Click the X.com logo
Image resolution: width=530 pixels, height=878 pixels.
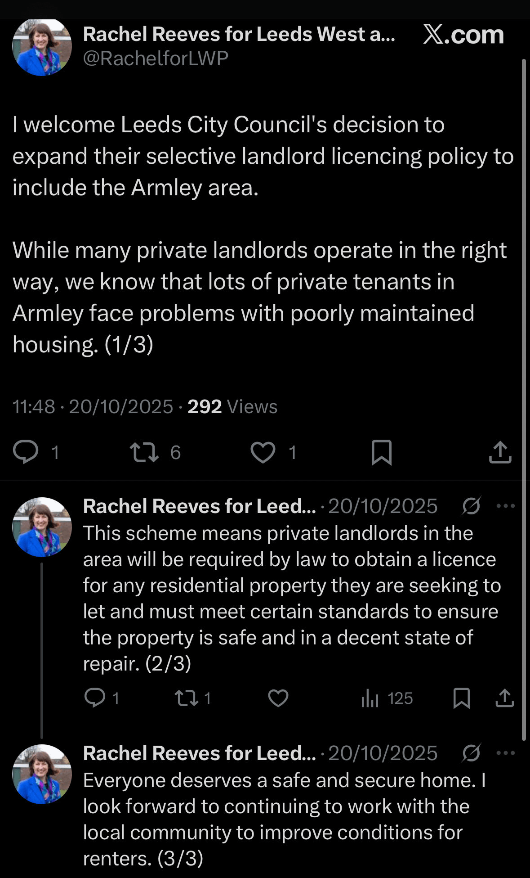coord(463,35)
